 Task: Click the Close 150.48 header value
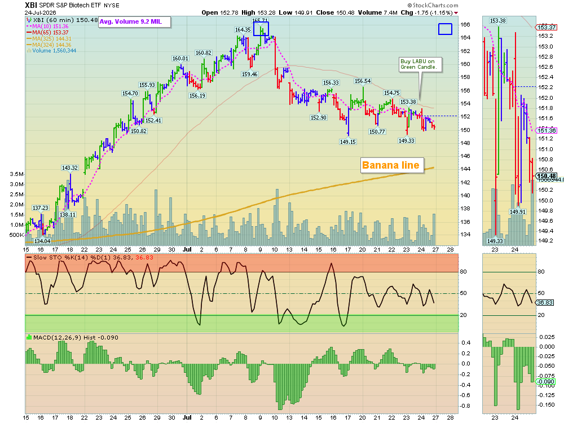point(335,12)
